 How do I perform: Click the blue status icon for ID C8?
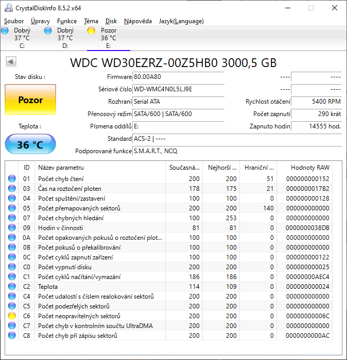coord(12,335)
